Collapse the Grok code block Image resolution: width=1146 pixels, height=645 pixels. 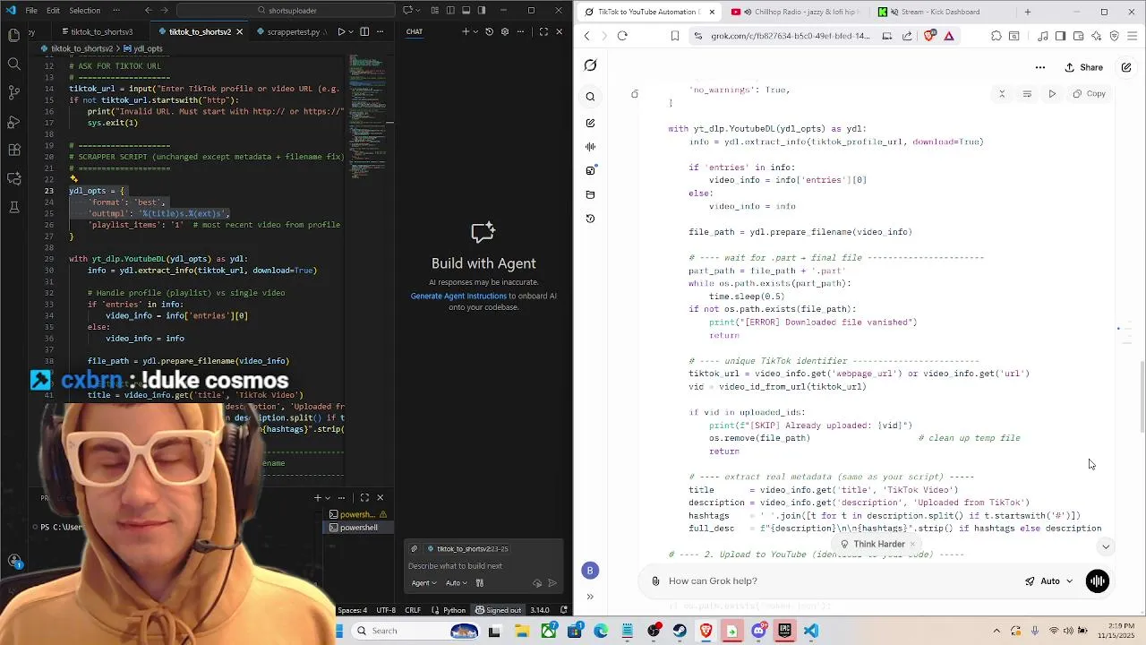(x=1002, y=93)
